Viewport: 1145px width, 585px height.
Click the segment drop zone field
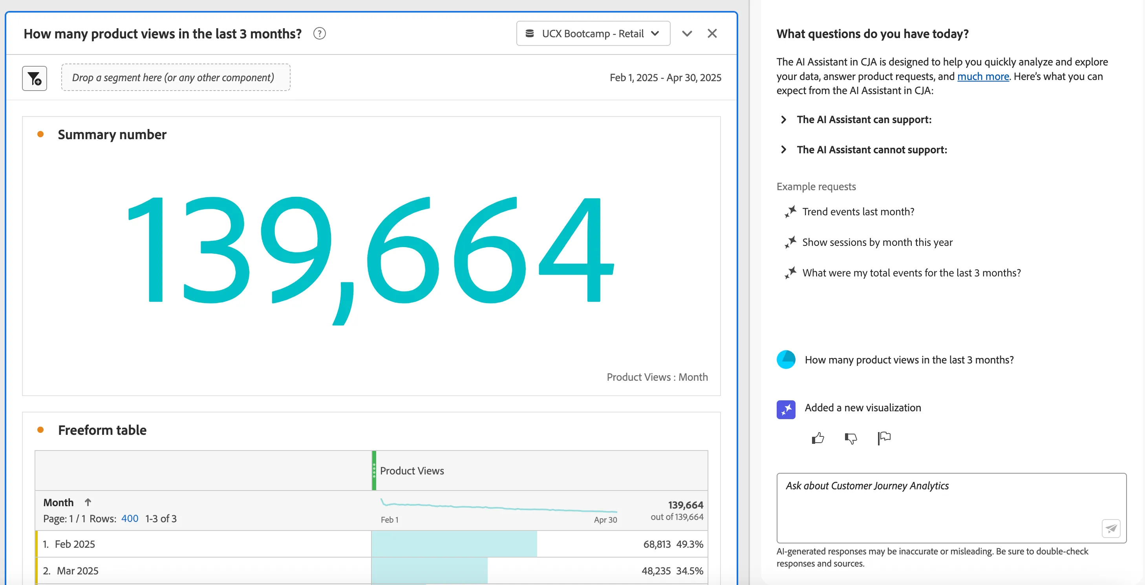(x=176, y=78)
